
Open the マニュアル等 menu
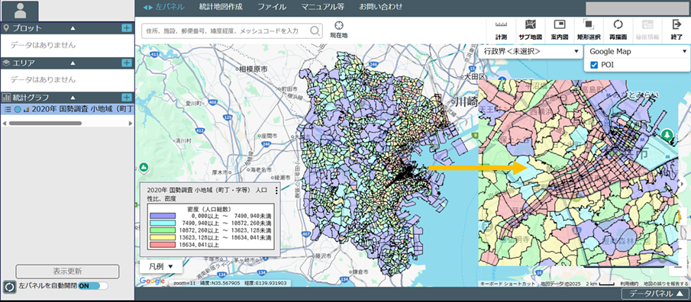pyautogui.click(x=322, y=7)
